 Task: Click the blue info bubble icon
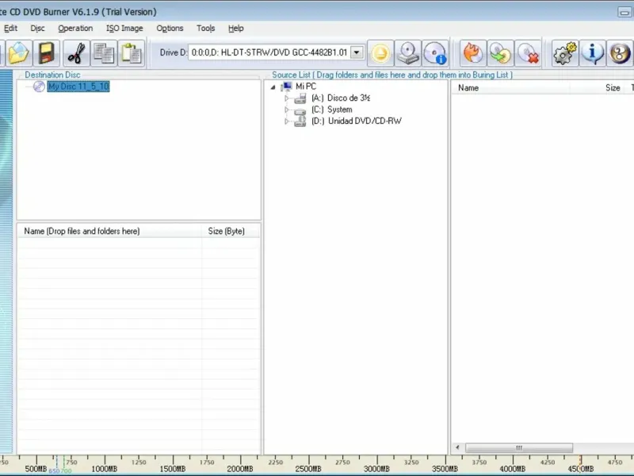[592, 53]
